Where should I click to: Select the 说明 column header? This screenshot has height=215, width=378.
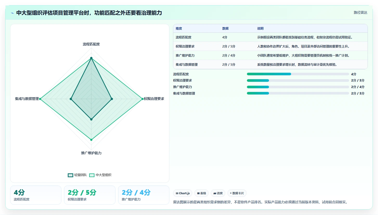point(260,29)
